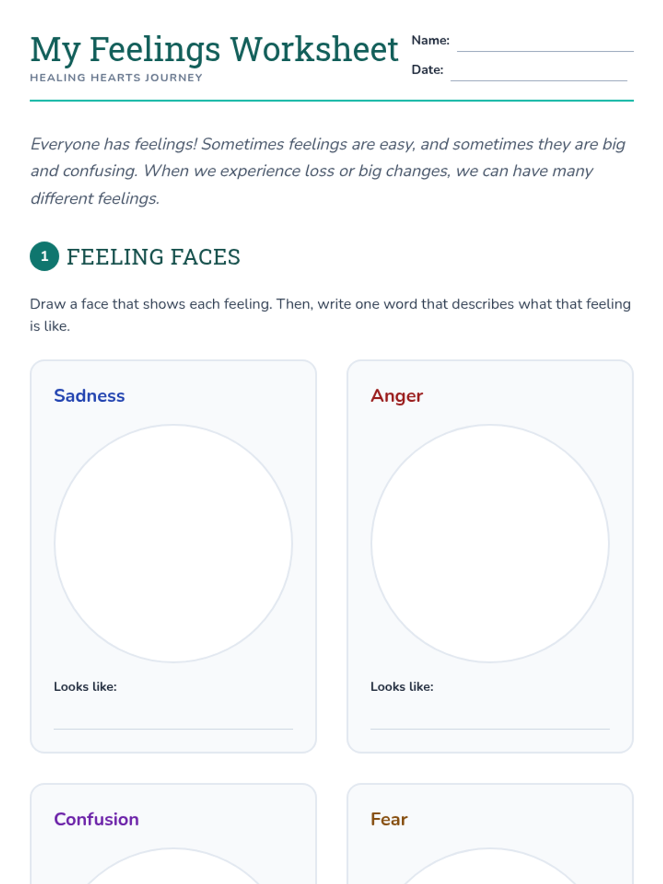Click the Feeling Faces section heading
The width and height of the screenshot is (663, 884).
[154, 257]
